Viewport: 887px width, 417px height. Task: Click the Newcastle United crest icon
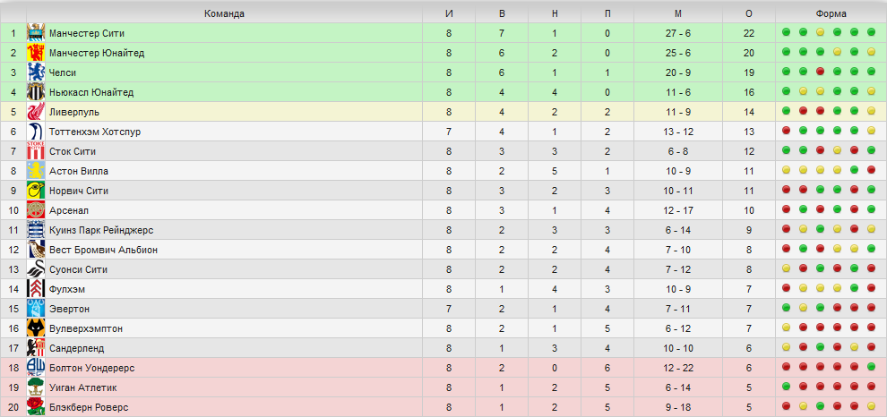36,92
